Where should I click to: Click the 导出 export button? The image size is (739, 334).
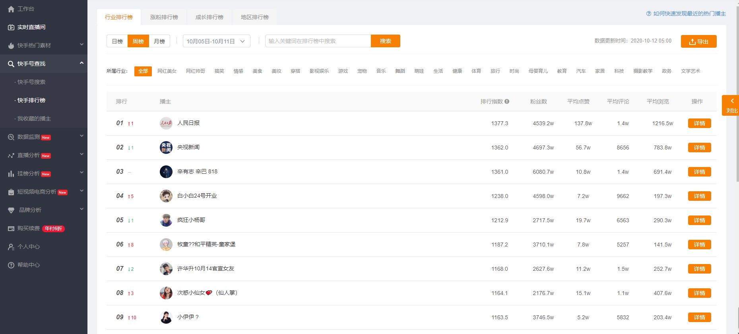[699, 41]
